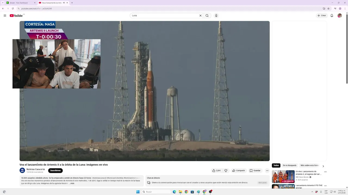The image size is (348, 195).
Task: Expand the description with "...más"
Action: click(72, 183)
